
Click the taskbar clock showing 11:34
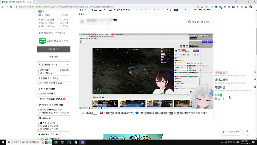pyautogui.click(x=245, y=142)
